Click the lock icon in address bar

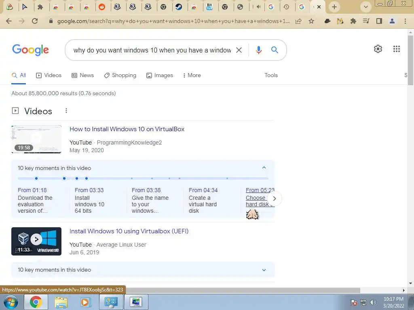click(x=51, y=21)
